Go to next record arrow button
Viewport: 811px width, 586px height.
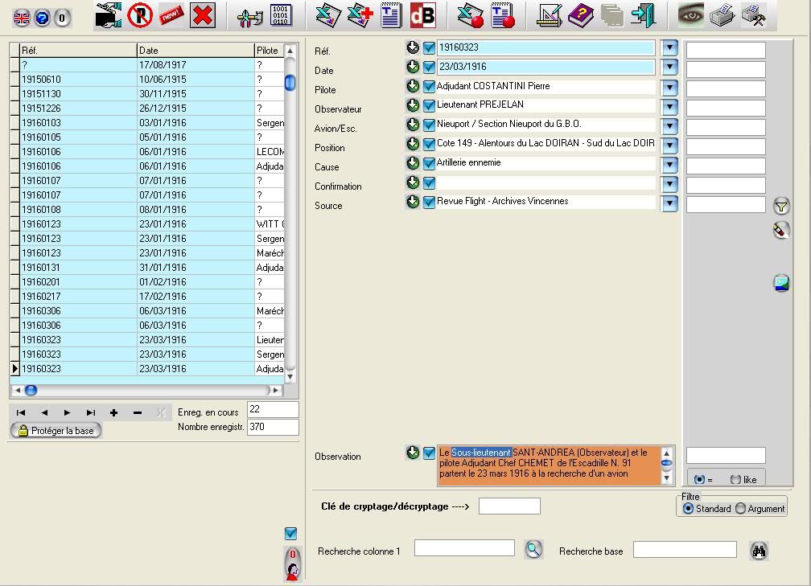point(68,412)
